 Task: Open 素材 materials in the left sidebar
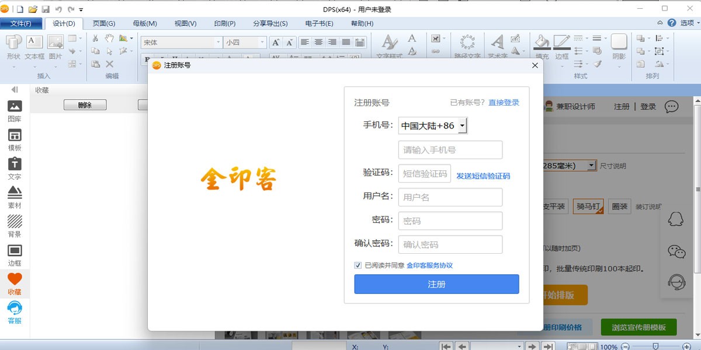click(15, 198)
